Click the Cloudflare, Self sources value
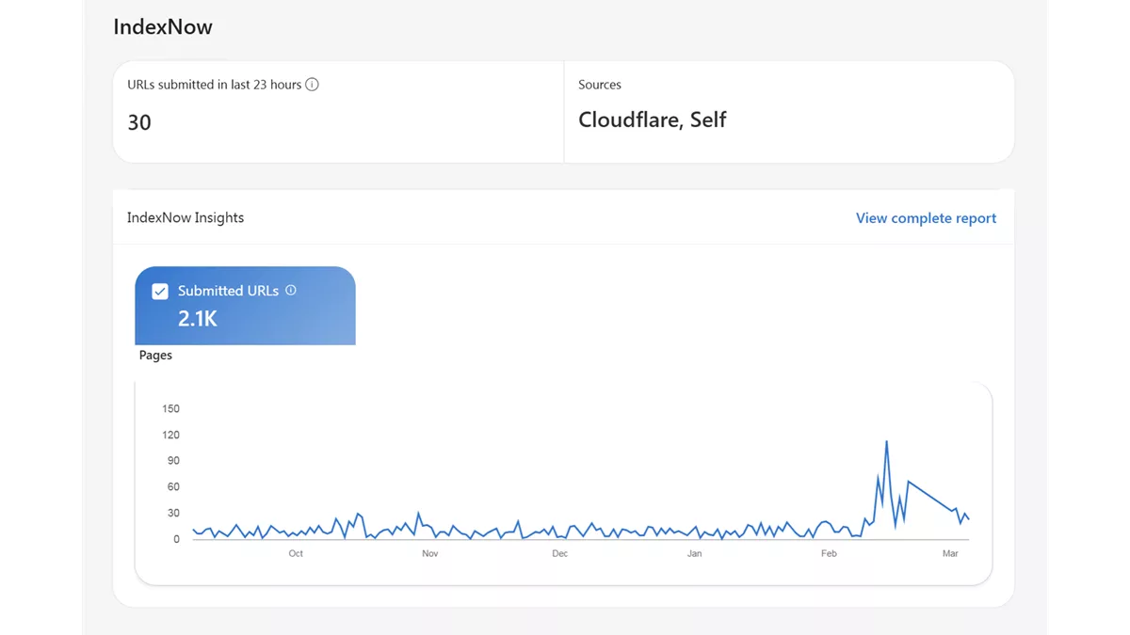Image resolution: width=1130 pixels, height=635 pixels. (653, 120)
